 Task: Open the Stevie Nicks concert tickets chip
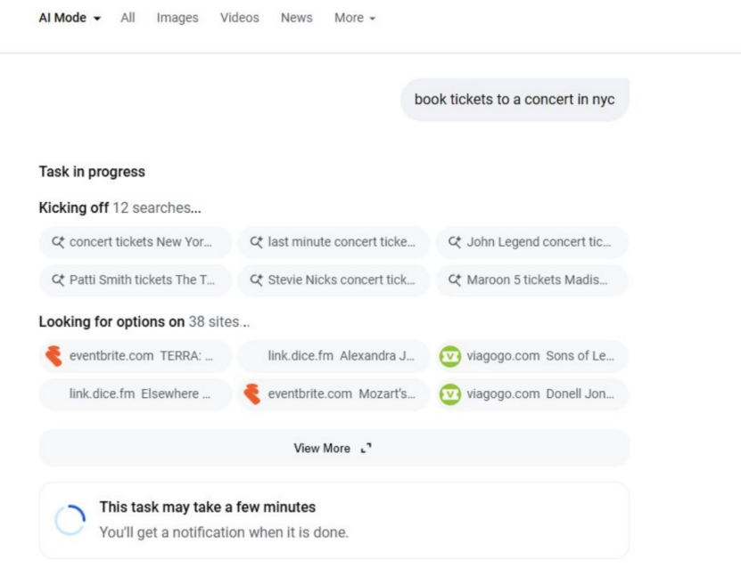(333, 280)
